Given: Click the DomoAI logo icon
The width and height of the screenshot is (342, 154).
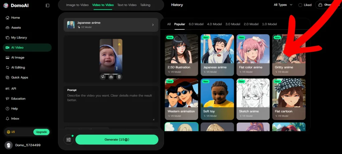Looking at the screenshot, I should [6, 5].
